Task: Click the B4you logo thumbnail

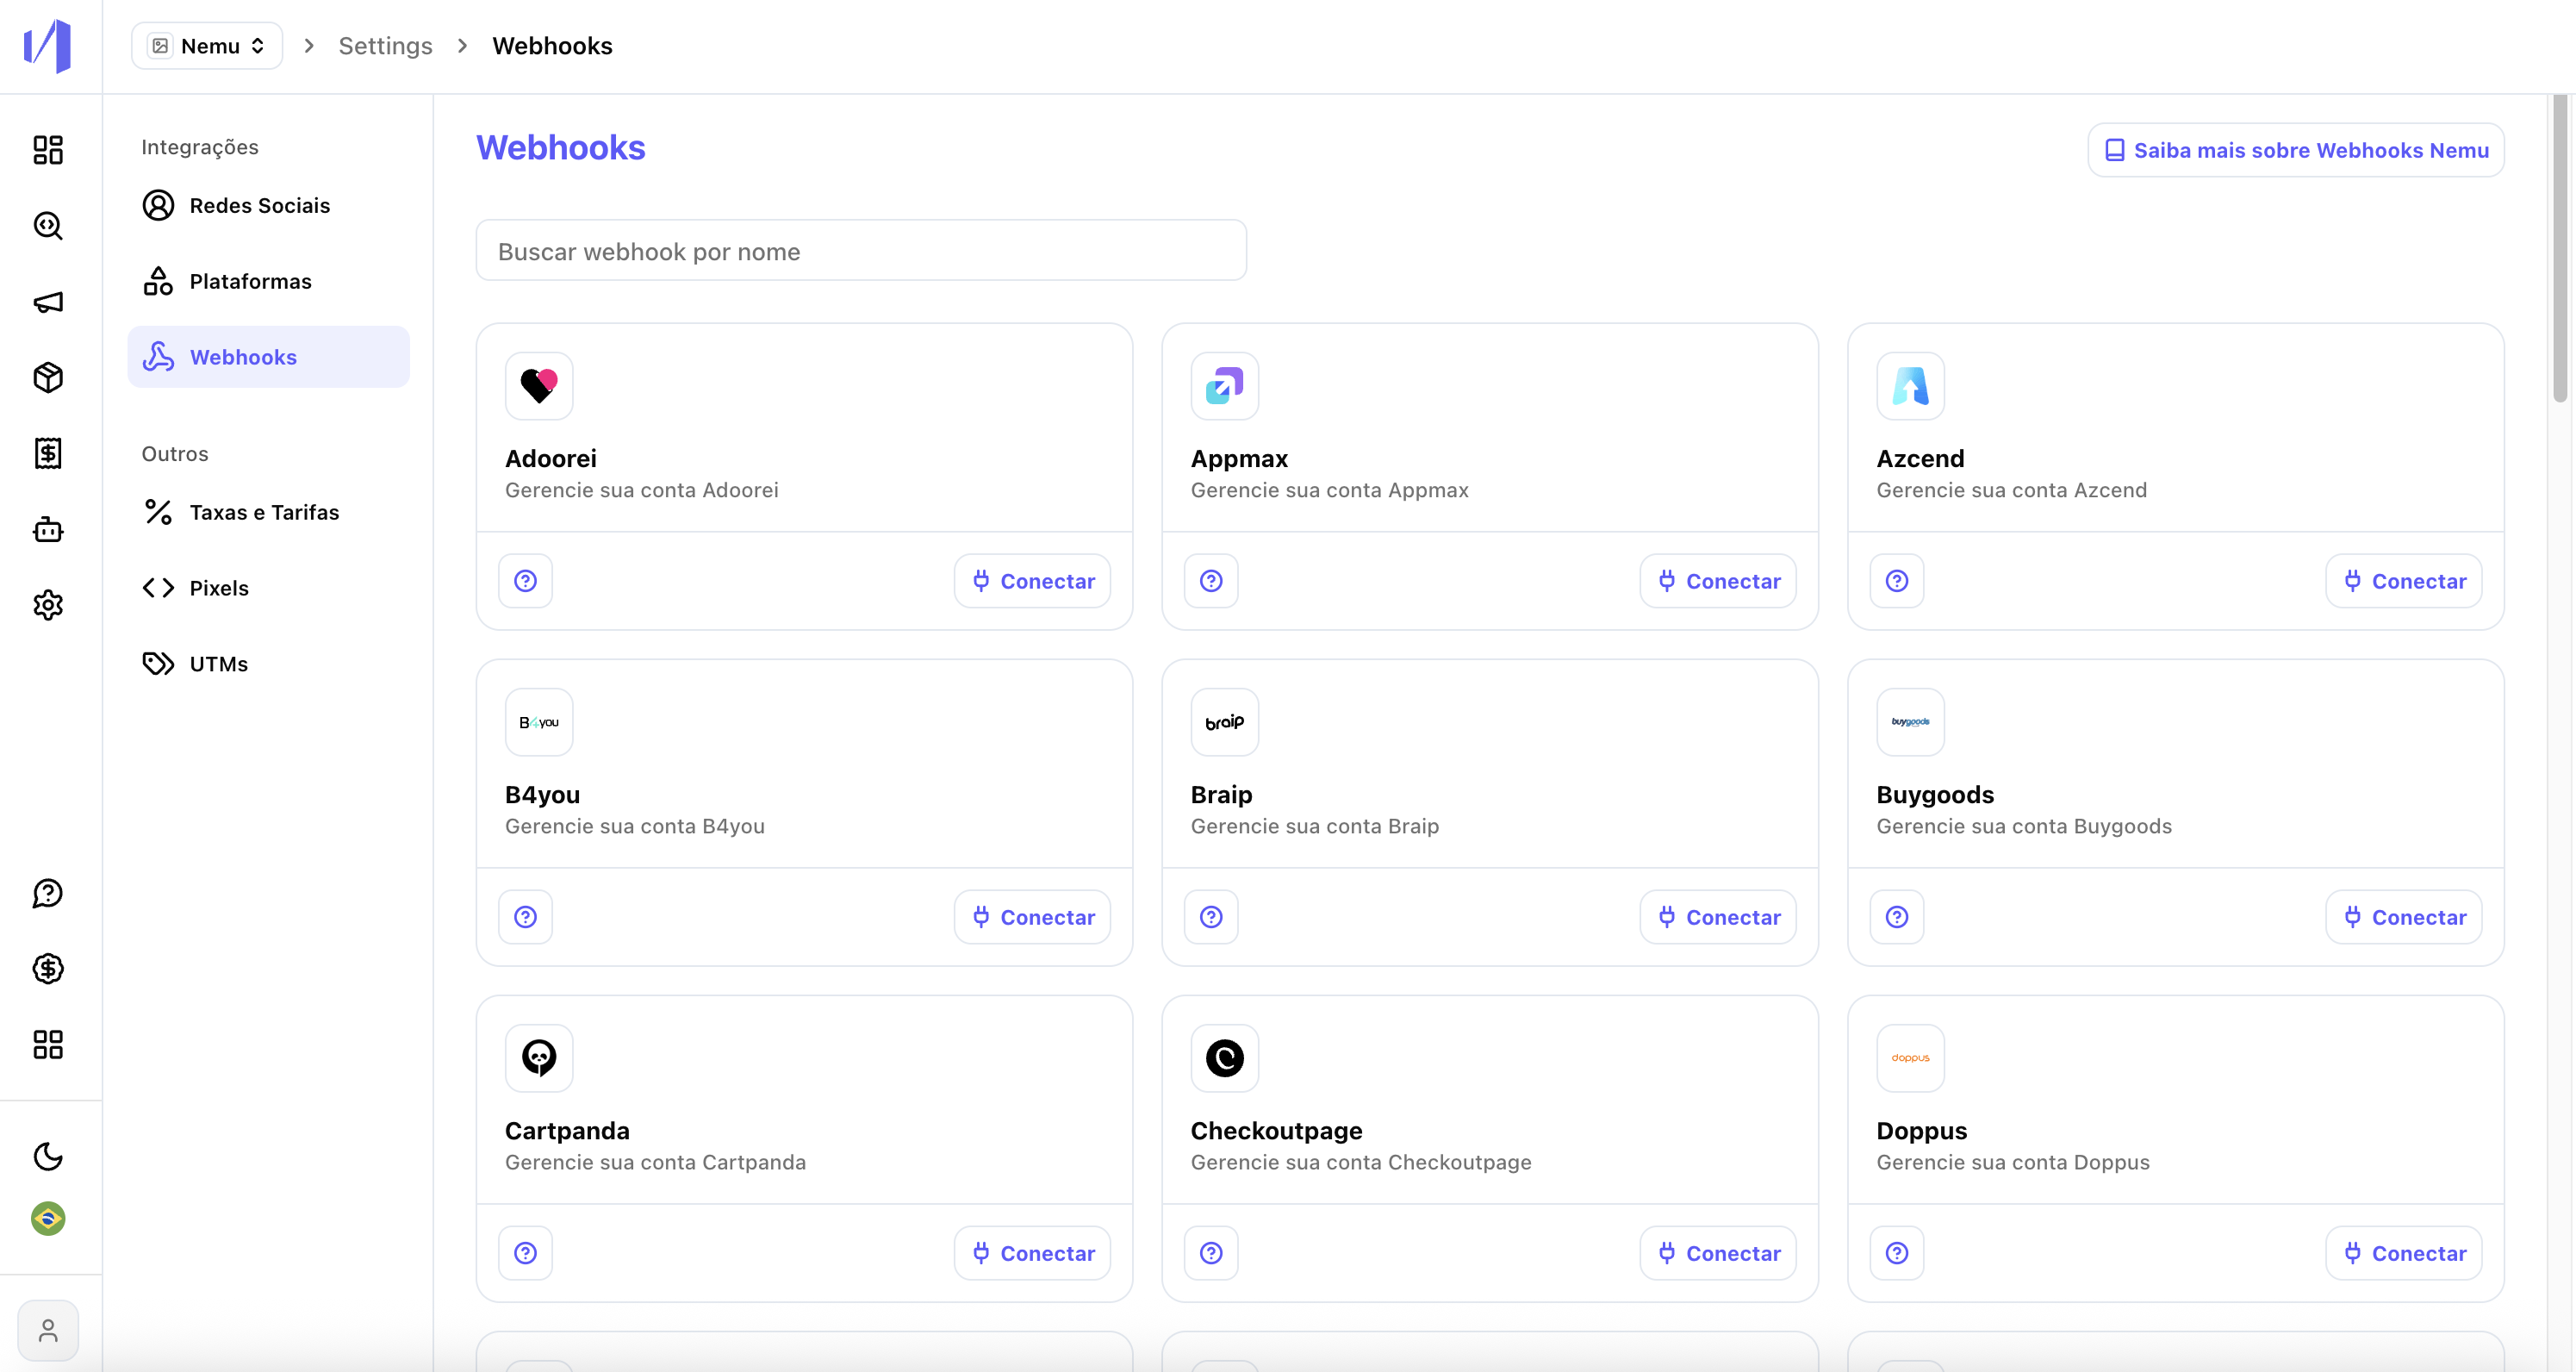Action: [539, 722]
